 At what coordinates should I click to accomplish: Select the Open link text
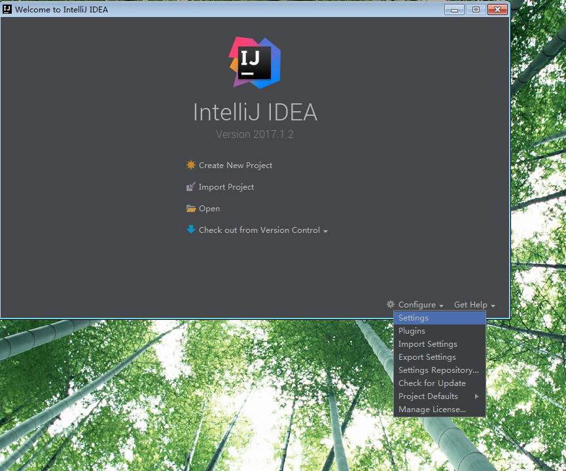[209, 209]
